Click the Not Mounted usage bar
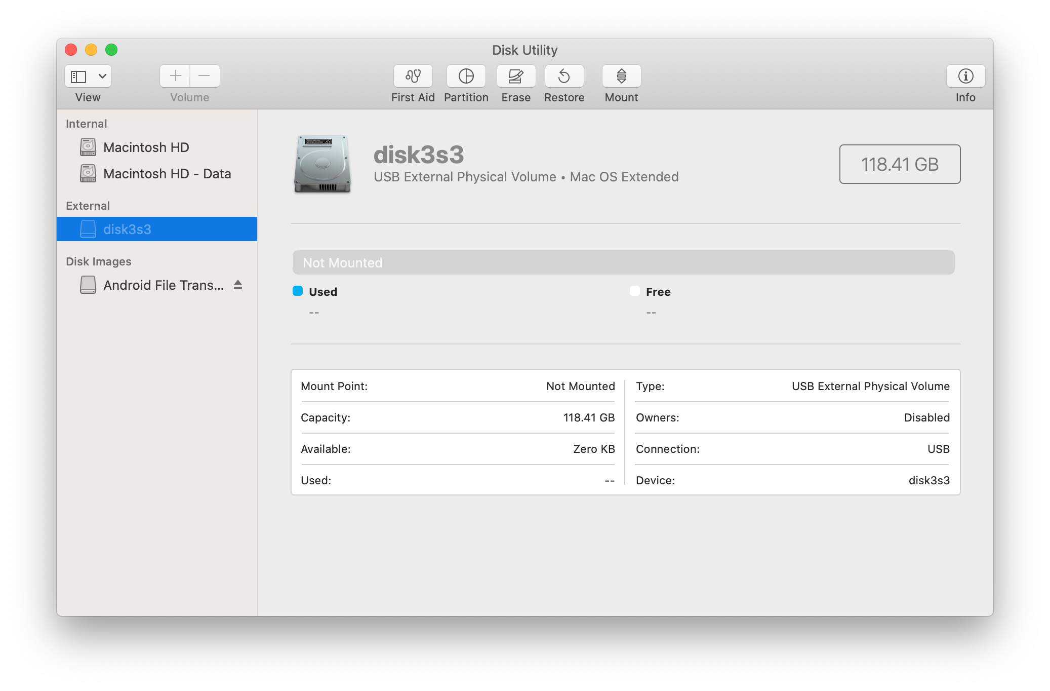This screenshot has height=691, width=1050. tap(623, 262)
